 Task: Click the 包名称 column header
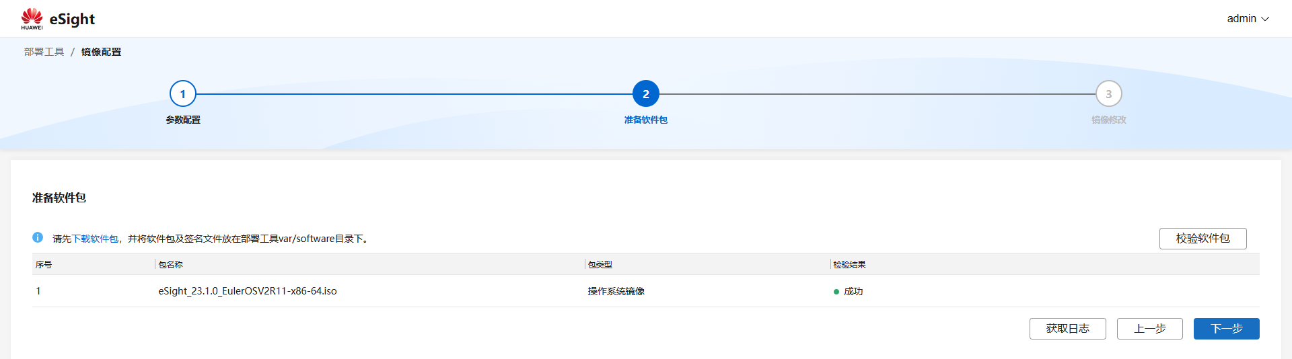point(171,264)
